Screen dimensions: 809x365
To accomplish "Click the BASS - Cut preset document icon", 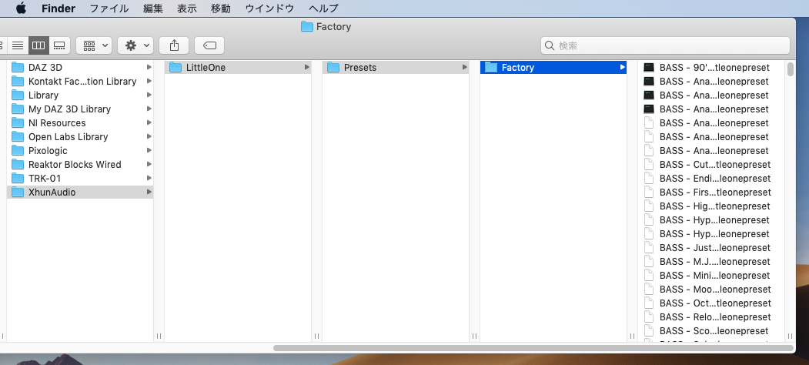I will click(x=649, y=165).
